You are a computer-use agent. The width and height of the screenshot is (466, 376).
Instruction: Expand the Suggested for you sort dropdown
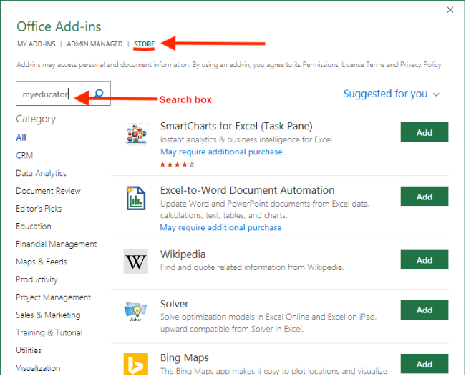(391, 94)
